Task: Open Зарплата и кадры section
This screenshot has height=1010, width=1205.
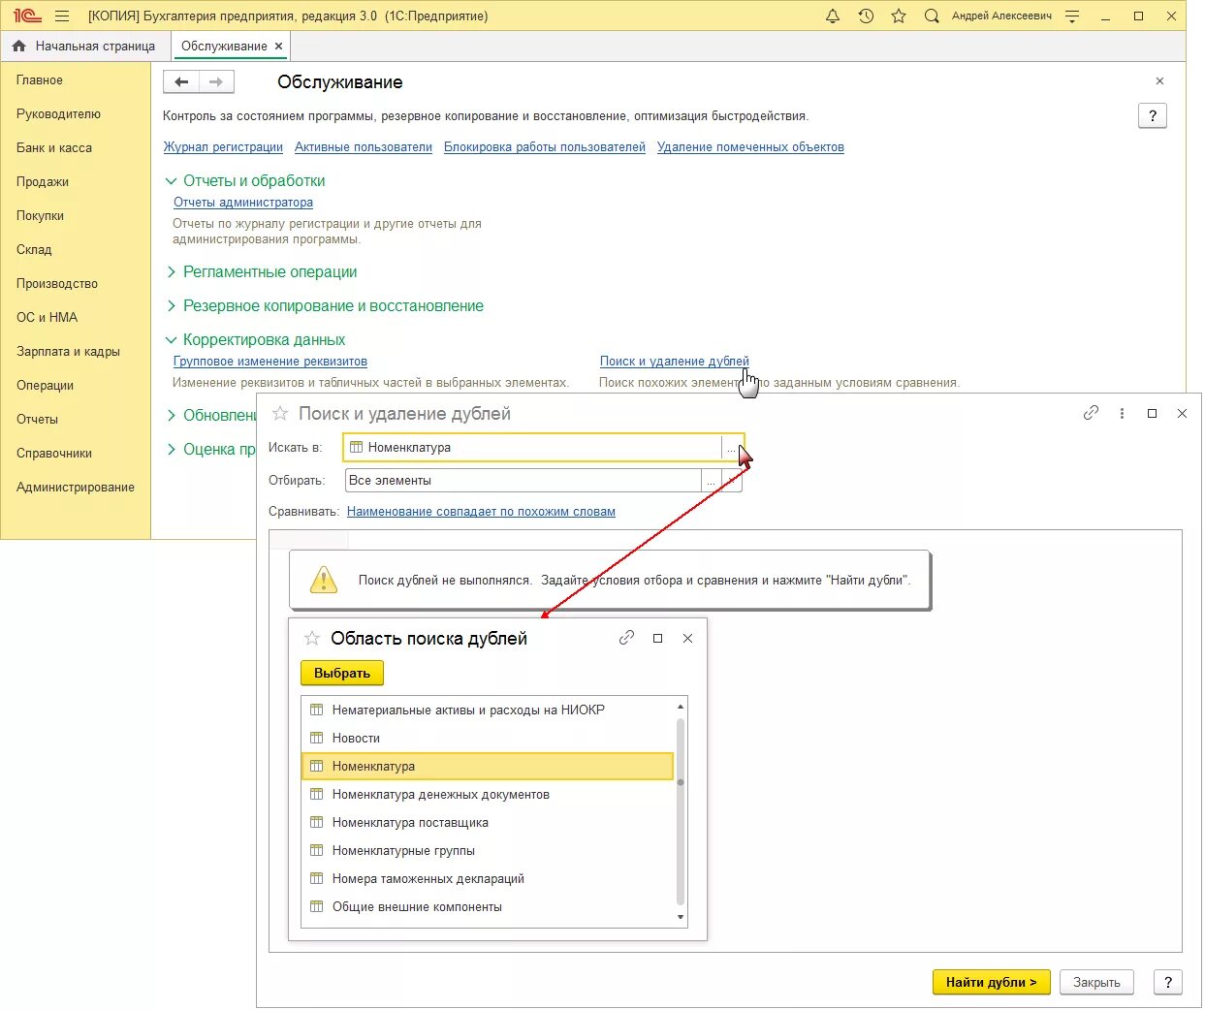Action: pyautogui.click(x=68, y=352)
